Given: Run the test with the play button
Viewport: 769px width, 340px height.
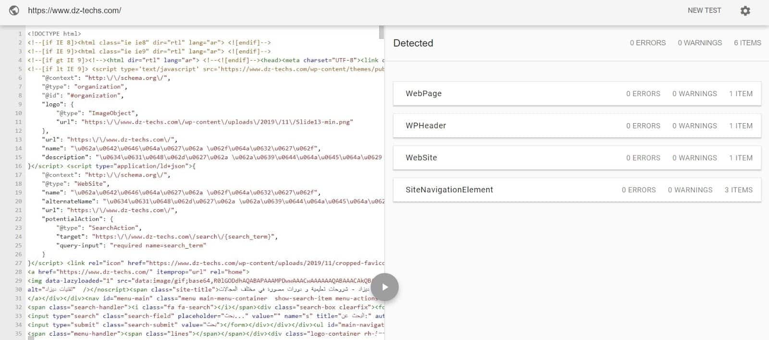Looking at the screenshot, I should 384,287.
